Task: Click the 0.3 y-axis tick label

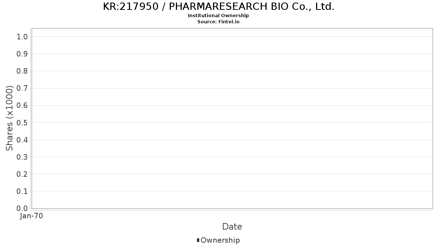Action: point(22,157)
